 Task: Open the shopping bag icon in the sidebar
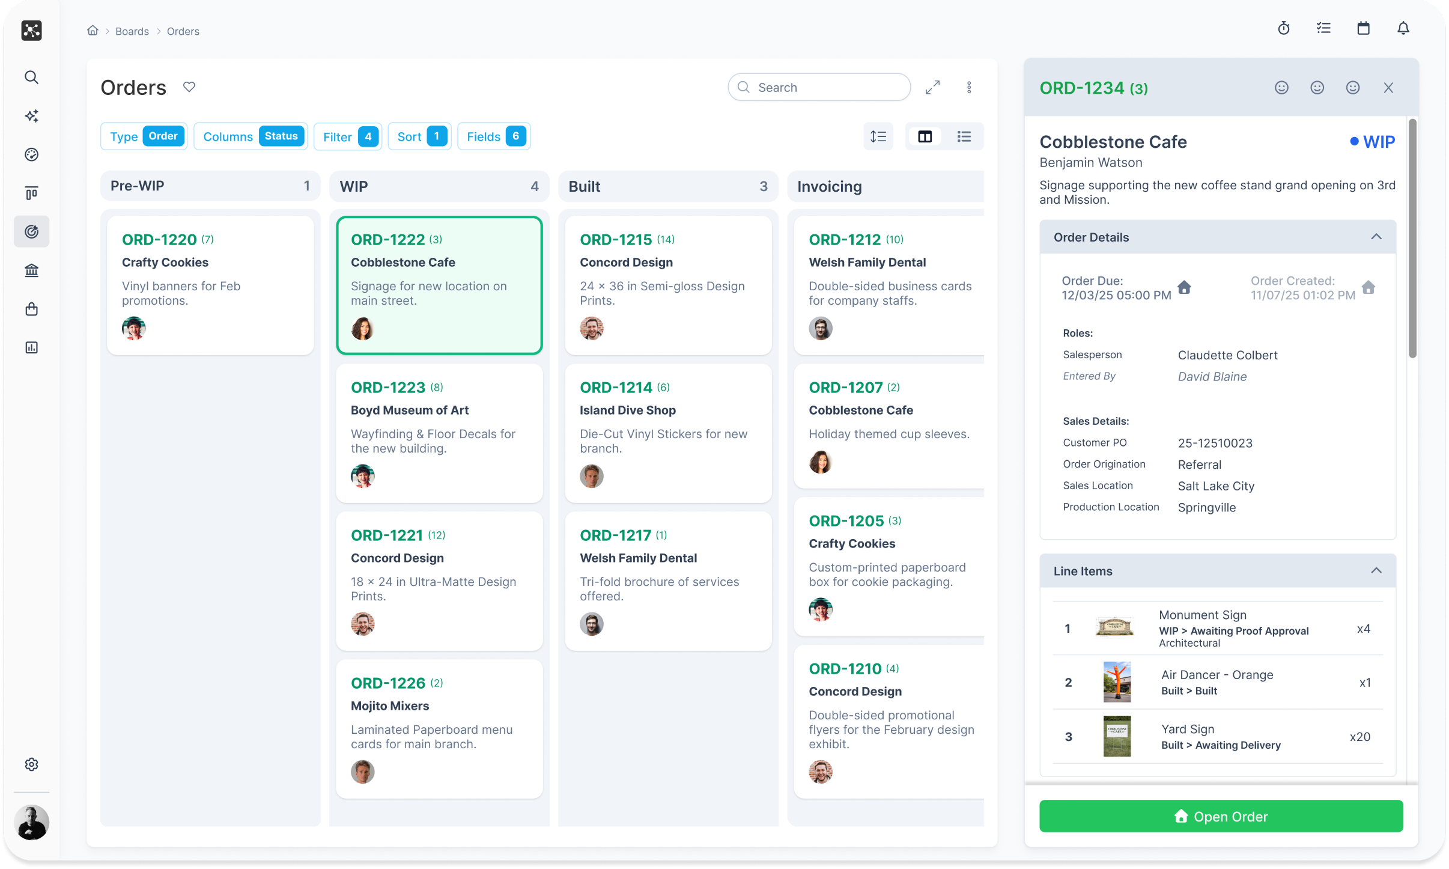pos(32,309)
